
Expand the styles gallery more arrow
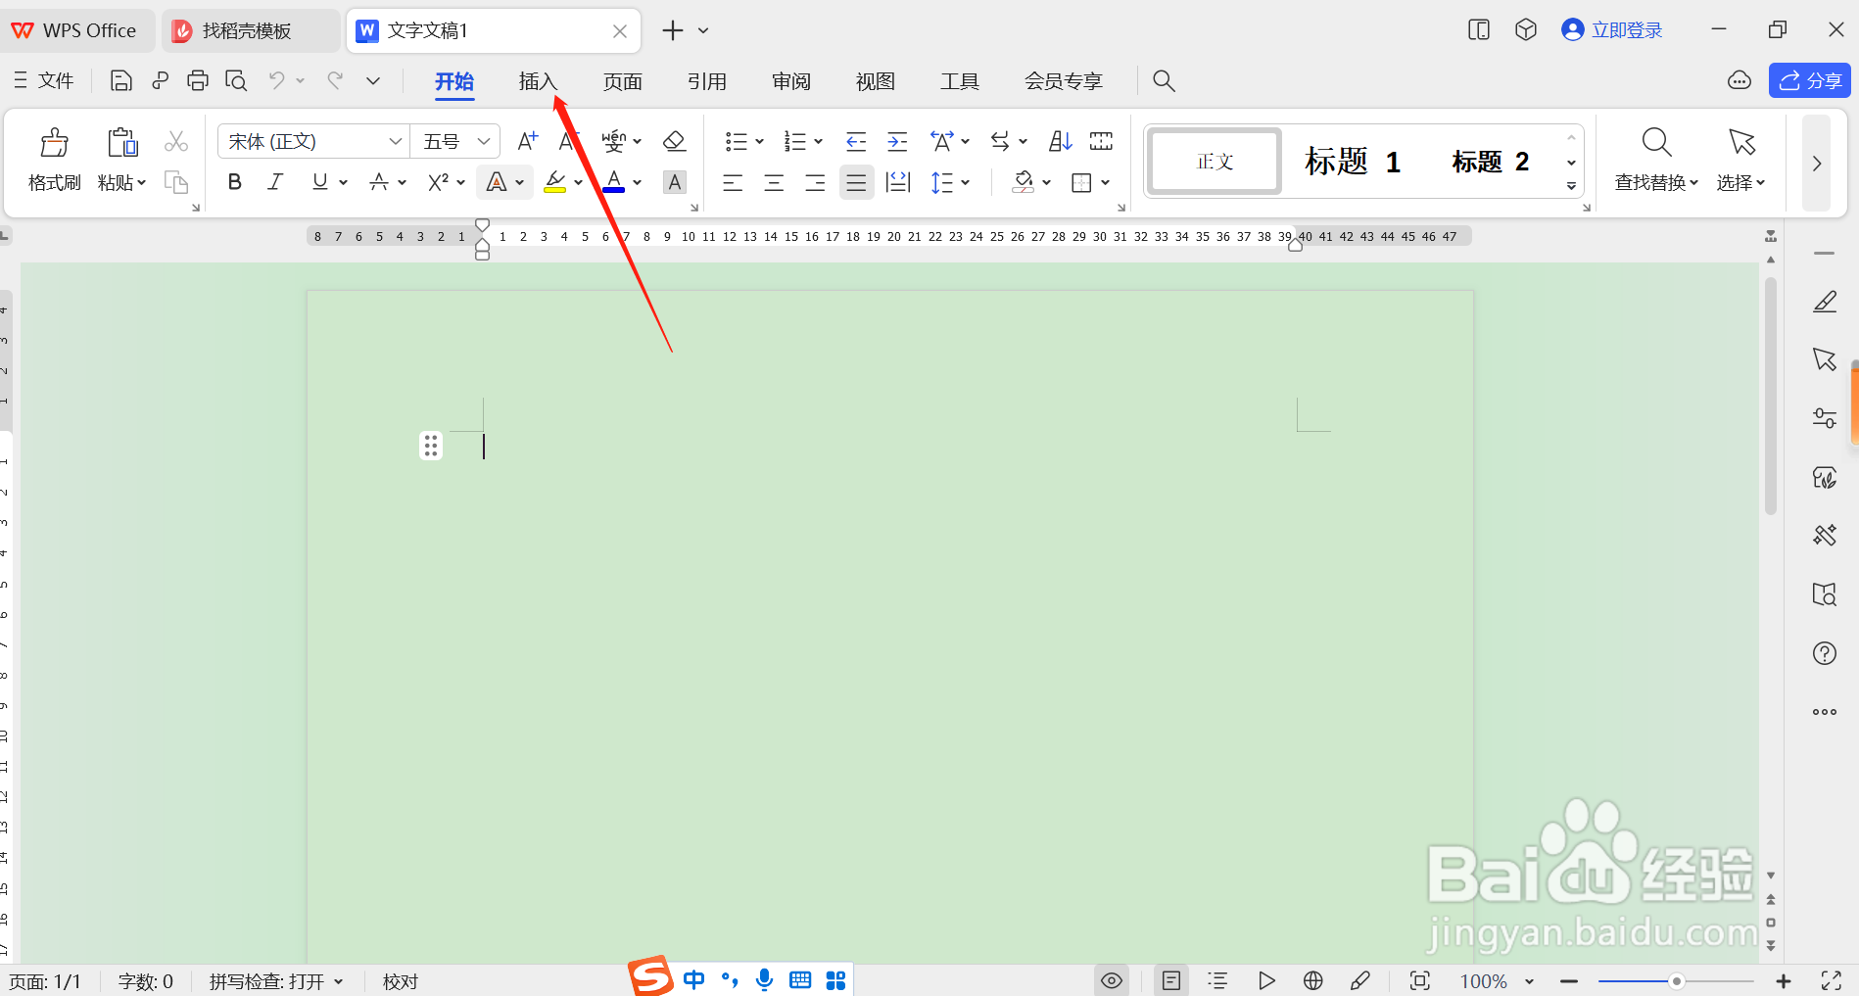click(1571, 186)
